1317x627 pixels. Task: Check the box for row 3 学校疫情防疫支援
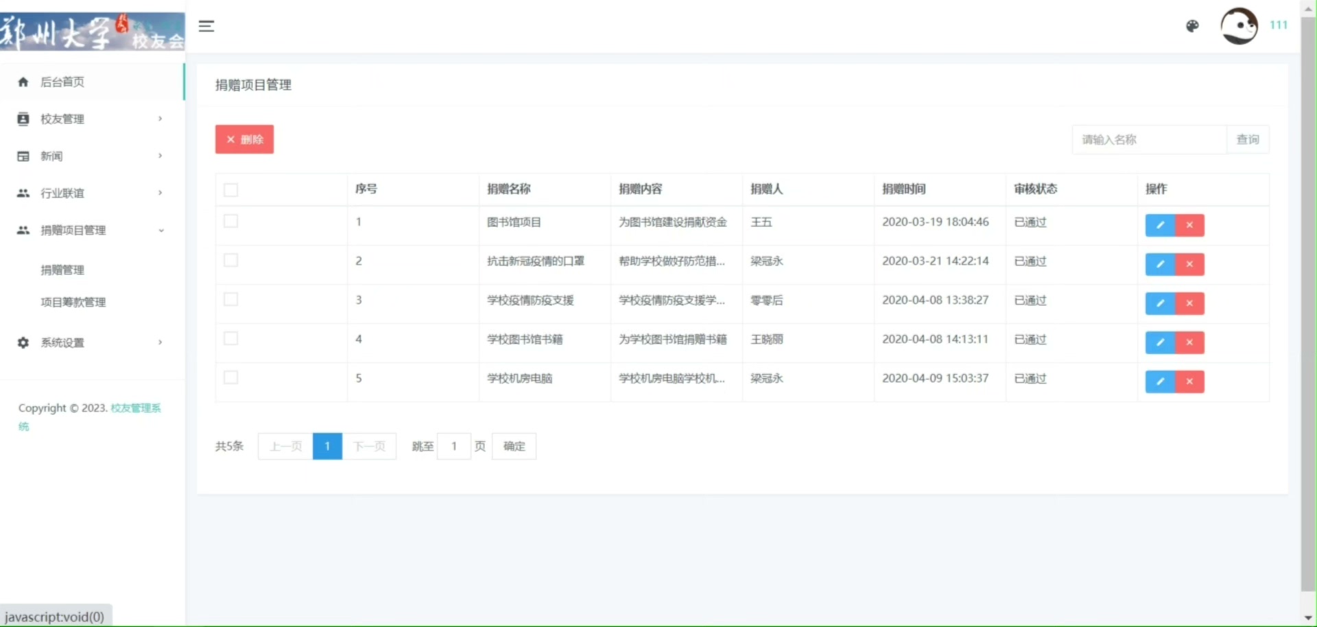click(231, 299)
